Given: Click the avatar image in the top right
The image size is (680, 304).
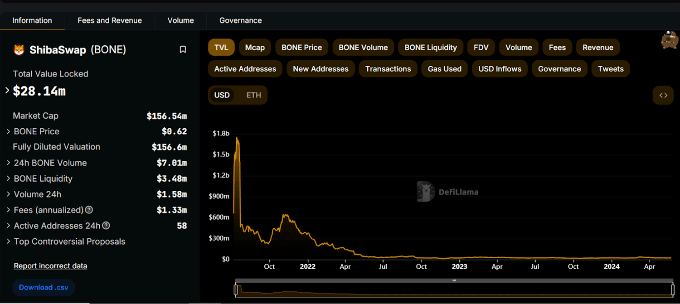Looking at the screenshot, I should (x=670, y=40).
